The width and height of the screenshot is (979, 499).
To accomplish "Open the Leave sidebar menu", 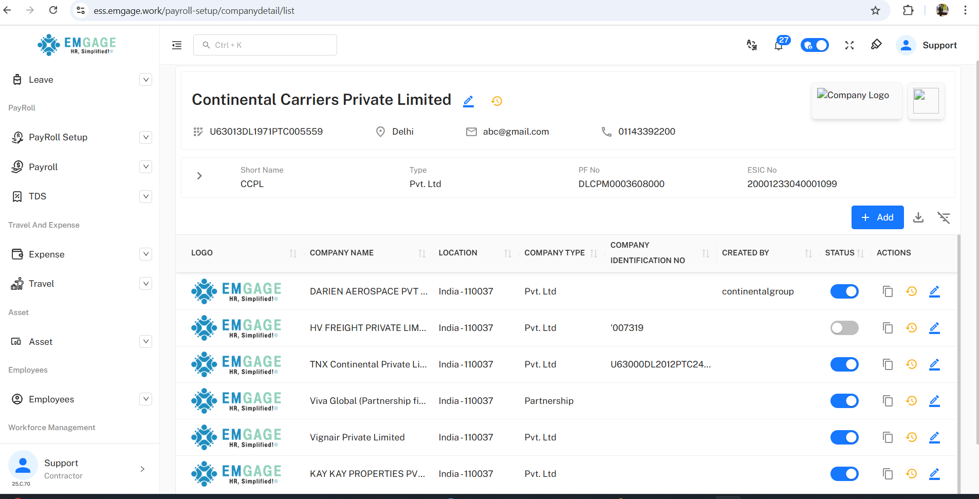I will (41, 80).
